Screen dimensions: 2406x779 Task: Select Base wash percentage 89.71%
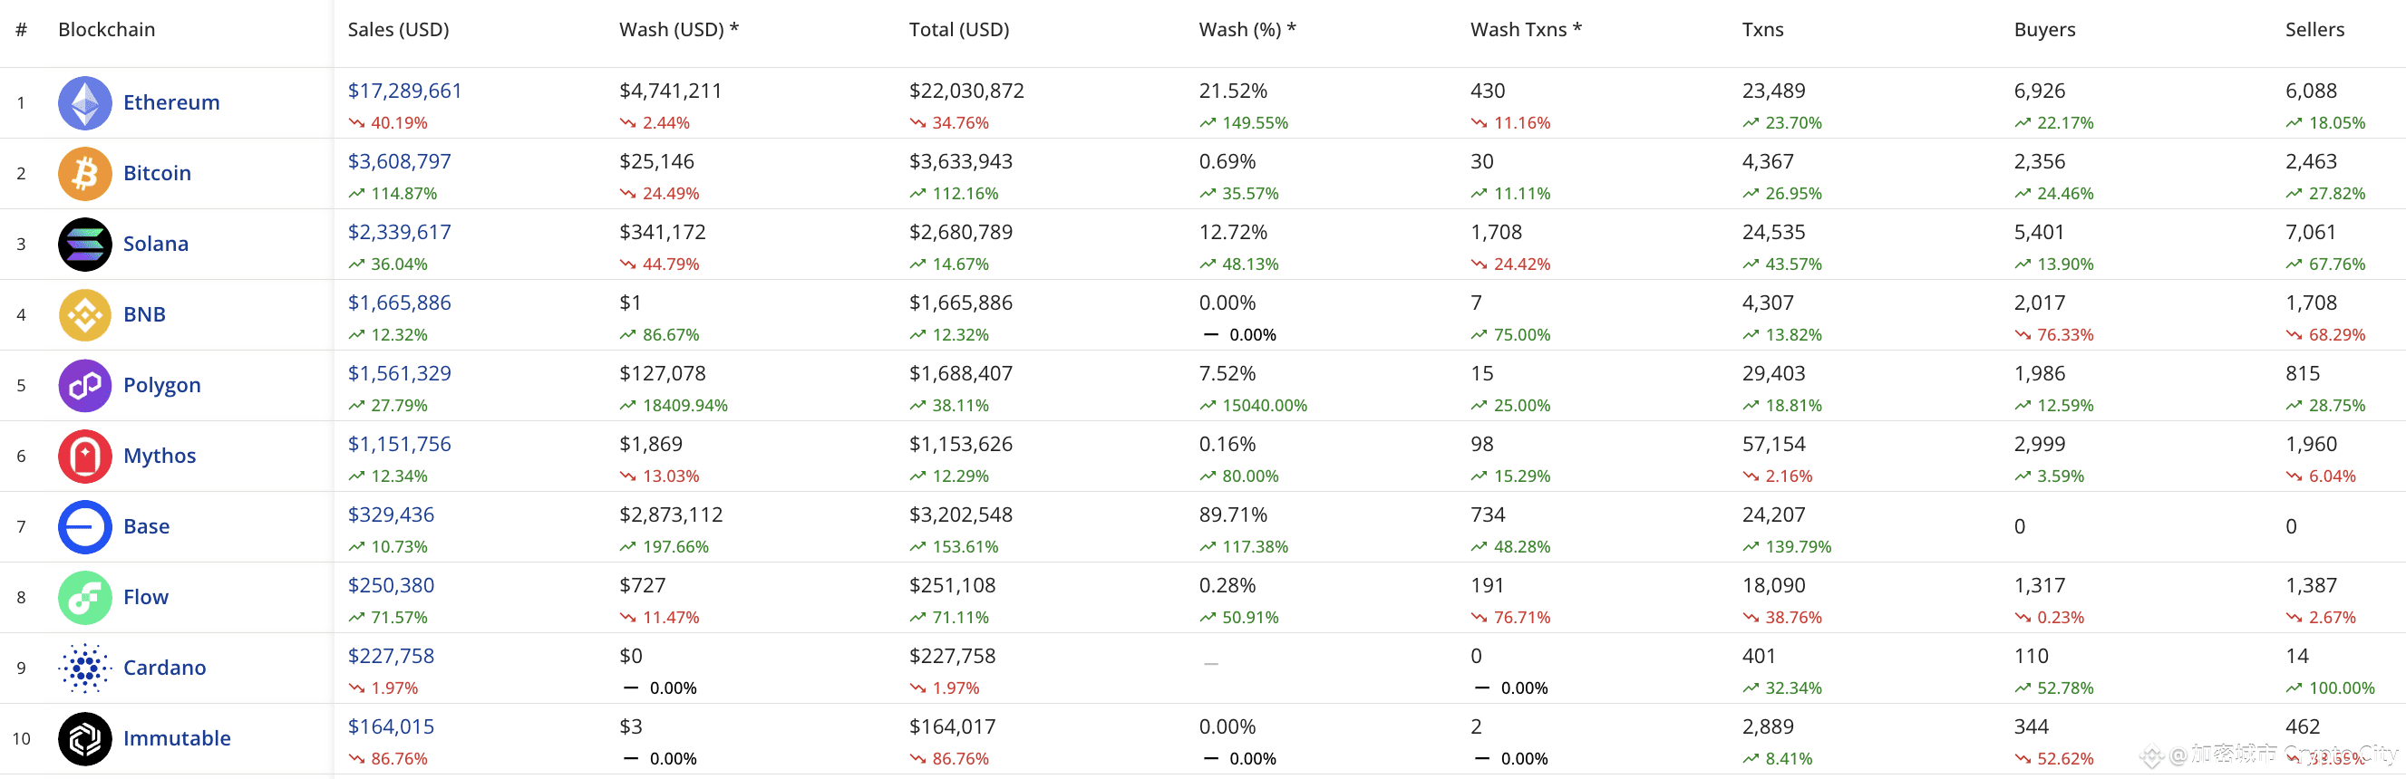pos(1233,515)
